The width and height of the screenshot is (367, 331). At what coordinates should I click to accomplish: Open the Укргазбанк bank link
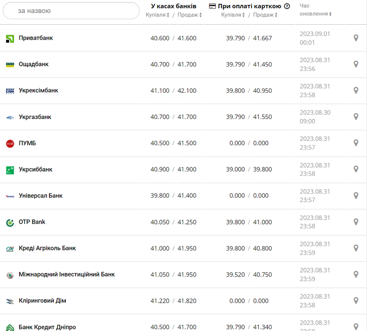click(x=35, y=117)
